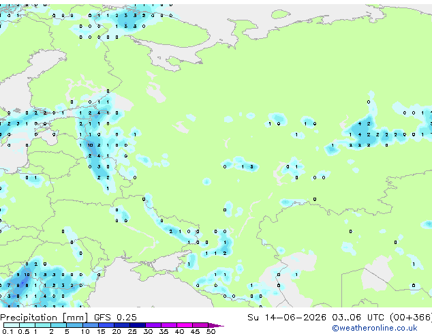Viewport: 432px width, 334px height.
Task: Click the '0.1' legend scale label
Action: pyautogui.click(x=7, y=331)
